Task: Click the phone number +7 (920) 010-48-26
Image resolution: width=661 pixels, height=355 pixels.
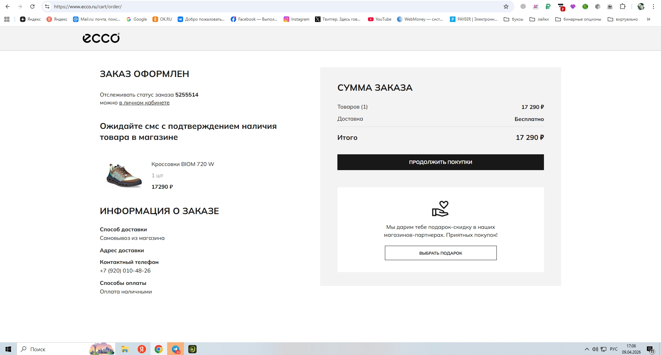Action: 125,271
